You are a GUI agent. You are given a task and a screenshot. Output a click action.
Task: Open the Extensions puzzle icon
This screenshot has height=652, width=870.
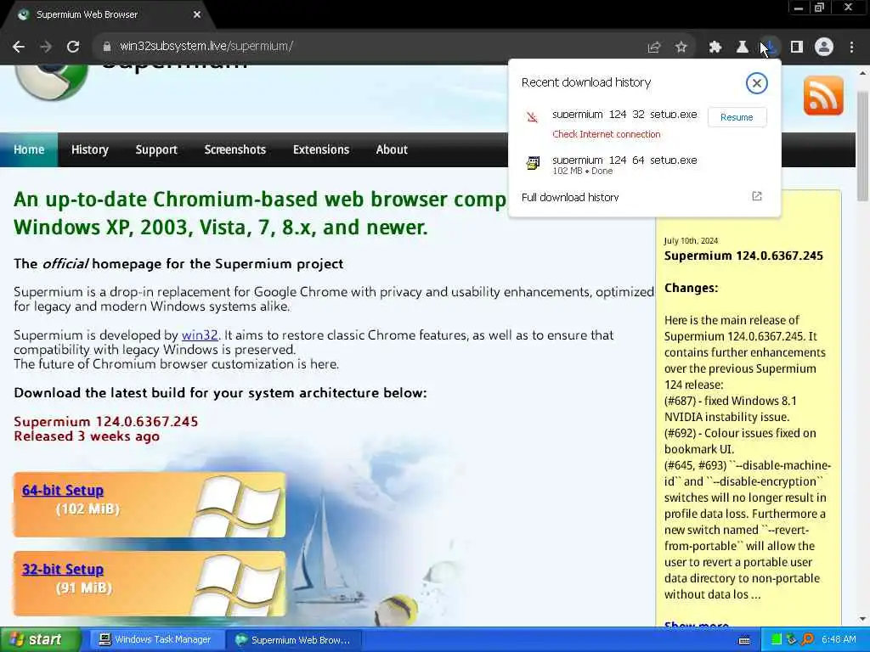click(715, 48)
